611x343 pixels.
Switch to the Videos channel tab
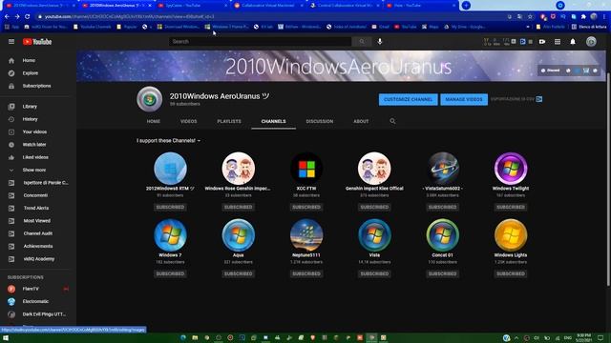pyautogui.click(x=189, y=121)
